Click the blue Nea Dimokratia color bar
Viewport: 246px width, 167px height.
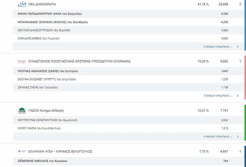[245, 25]
